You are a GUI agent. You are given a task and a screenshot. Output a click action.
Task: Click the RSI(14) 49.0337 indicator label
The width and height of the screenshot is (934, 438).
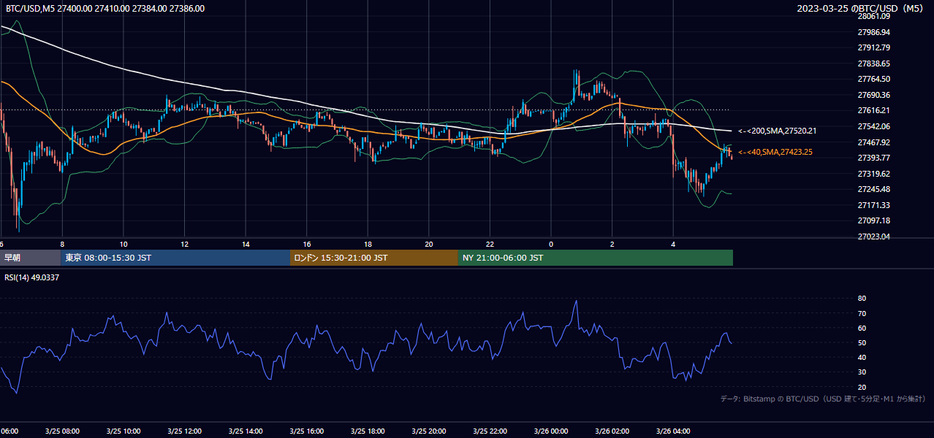(31, 277)
